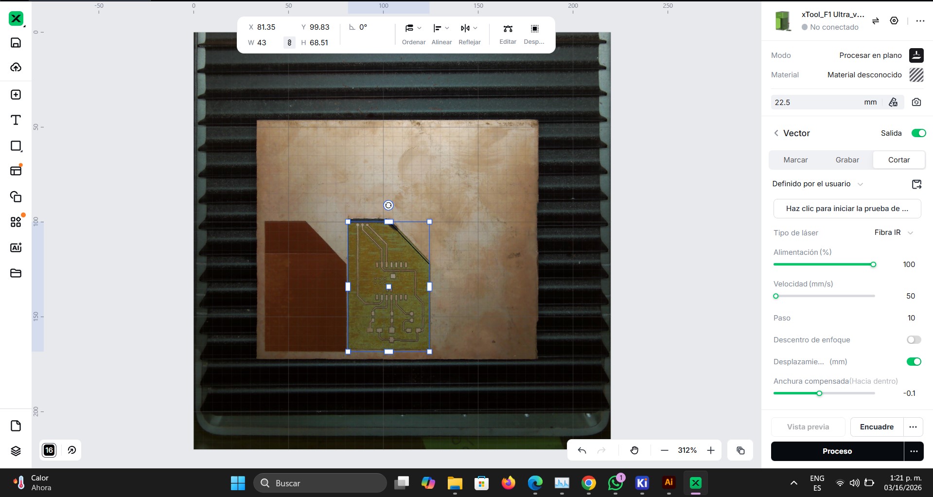933x497 pixels.
Task: Select the Cortar tab
Action: pyautogui.click(x=899, y=160)
